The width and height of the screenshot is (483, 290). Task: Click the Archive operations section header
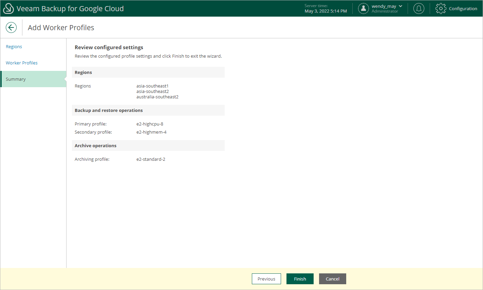[x=148, y=146]
